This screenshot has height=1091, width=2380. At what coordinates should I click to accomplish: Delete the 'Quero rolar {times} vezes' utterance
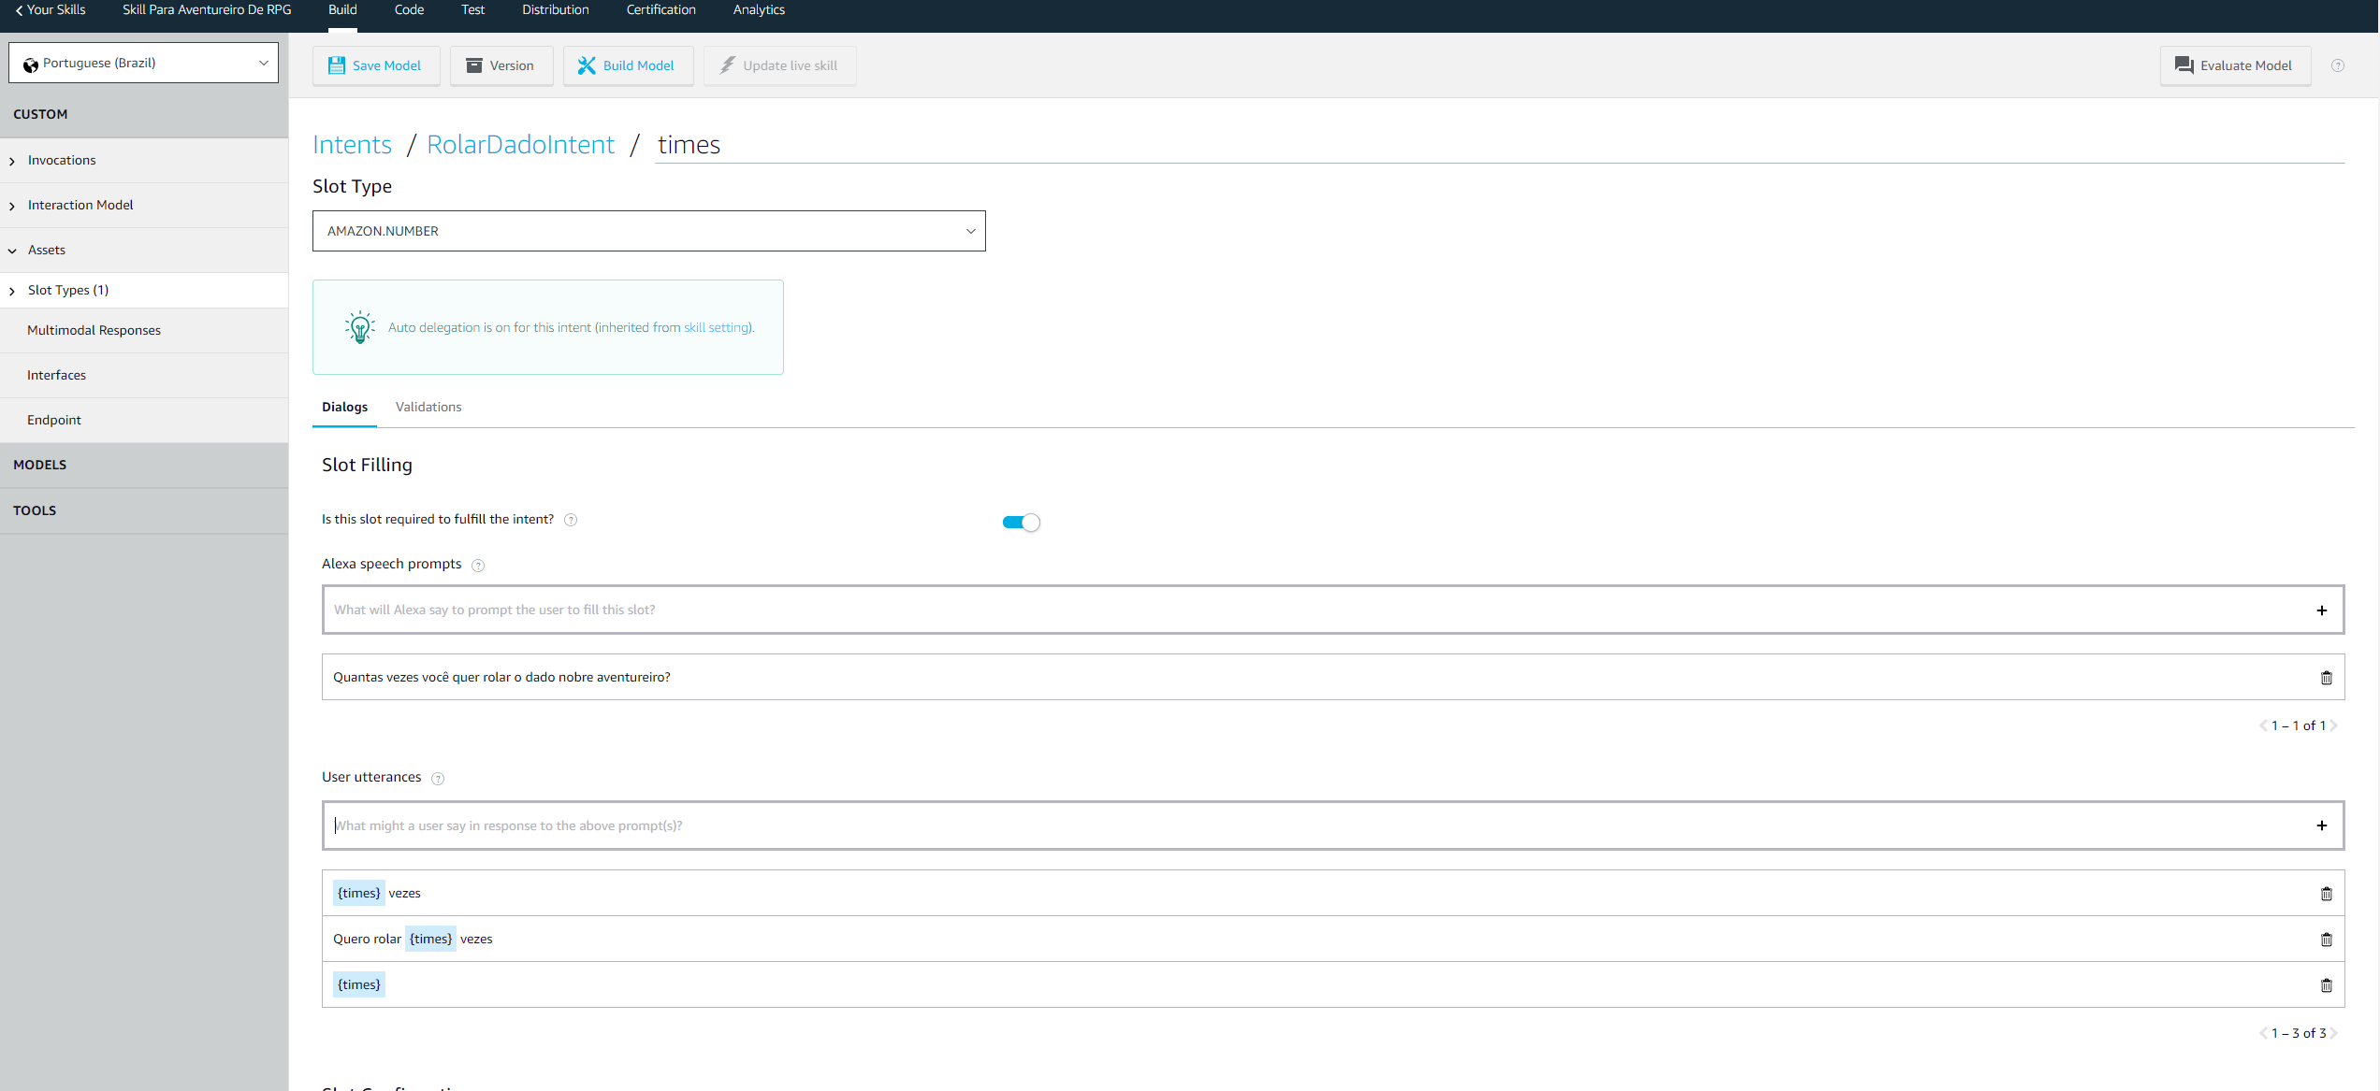pos(2326,940)
